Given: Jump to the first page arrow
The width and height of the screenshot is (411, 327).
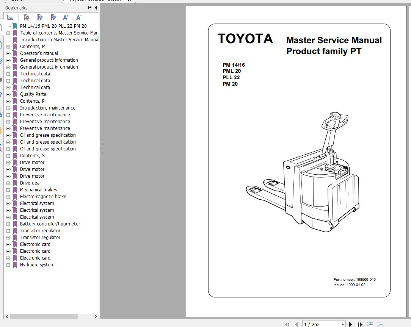Looking at the screenshot, I should 287,324.
